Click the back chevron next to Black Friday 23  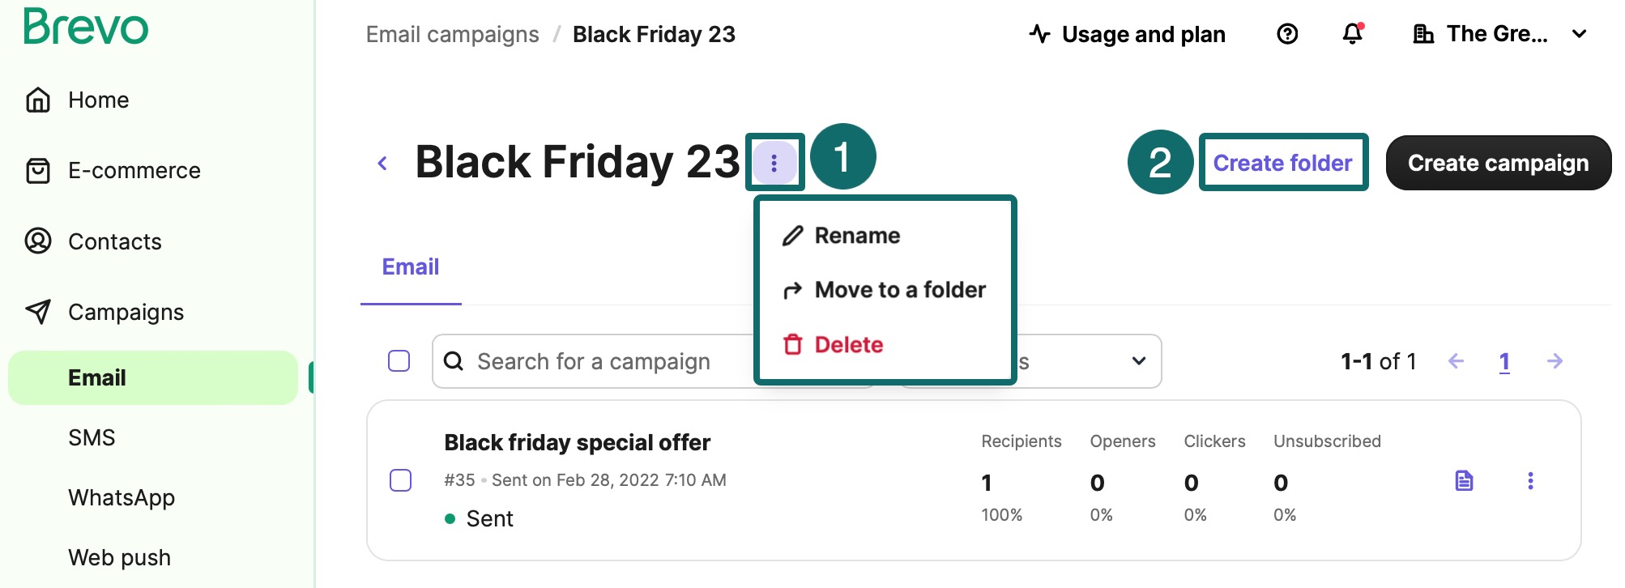[x=382, y=162]
